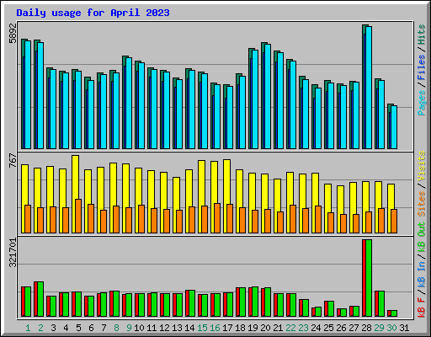
Task: Select day label "21" on the x-axis
Action: pyautogui.click(x=278, y=328)
